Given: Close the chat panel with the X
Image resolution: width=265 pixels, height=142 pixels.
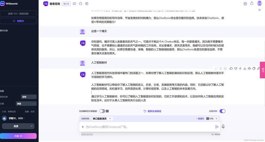Looking at the screenshot, I should tap(259, 10).
